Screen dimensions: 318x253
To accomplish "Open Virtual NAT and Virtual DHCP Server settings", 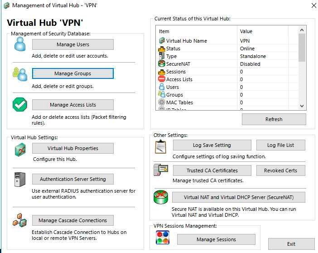I will point(239,197).
